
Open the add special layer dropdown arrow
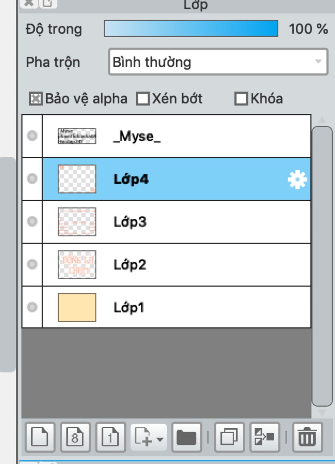point(160,439)
